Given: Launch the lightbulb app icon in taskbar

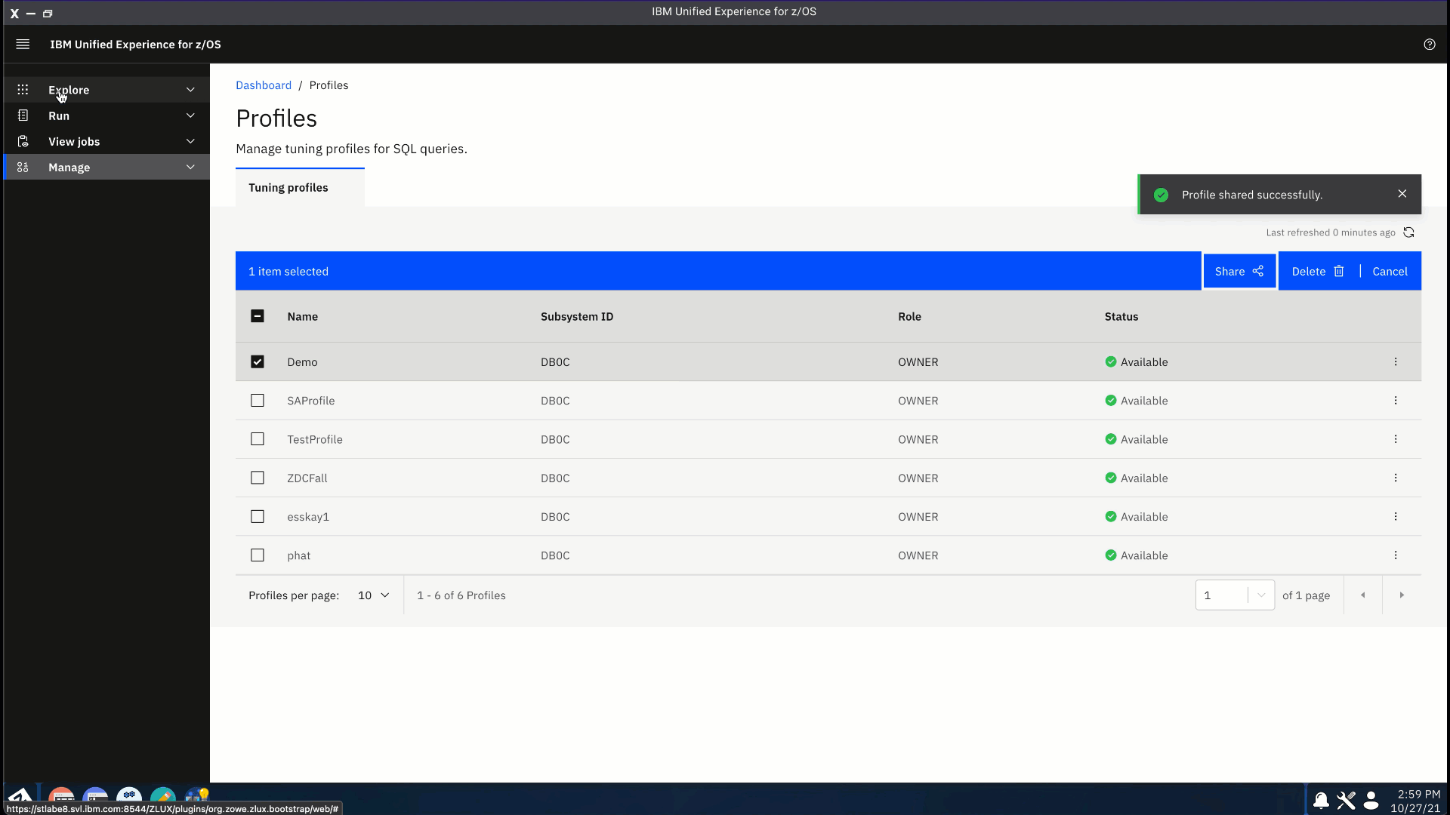Looking at the screenshot, I should click(197, 795).
